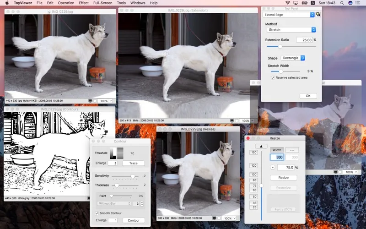Open the Operation menu
Image resolution: width=366 pixels, height=229 pixels.
(x=66, y=3)
